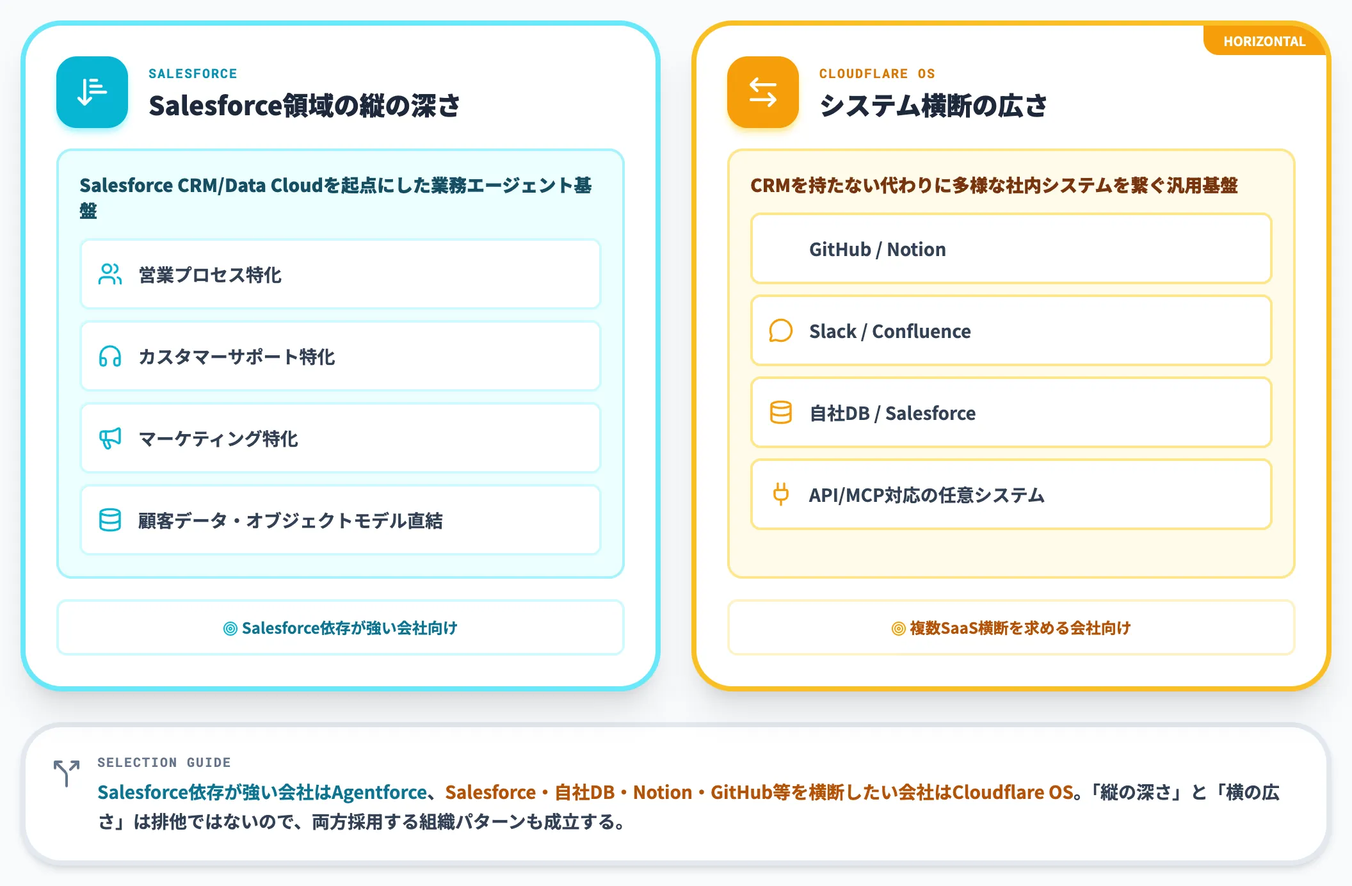
Task: Click the teal database icon beside 顧客データ
Action: pyautogui.click(x=110, y=520)
